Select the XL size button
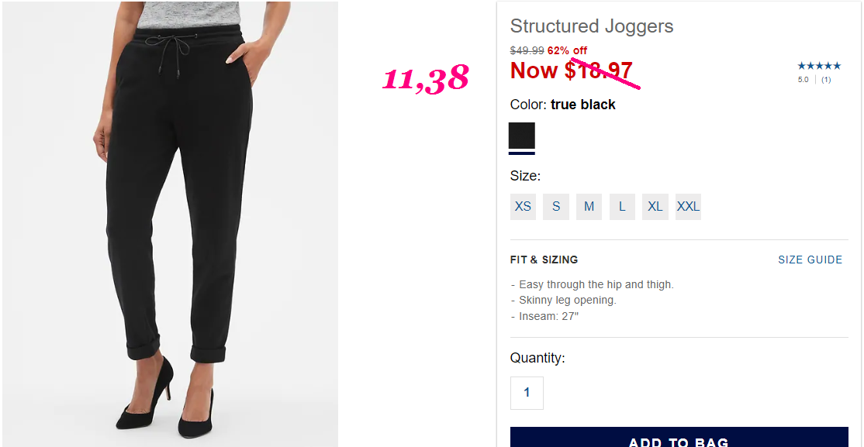Viewport: 864px width, 447px height. [655, 207]
